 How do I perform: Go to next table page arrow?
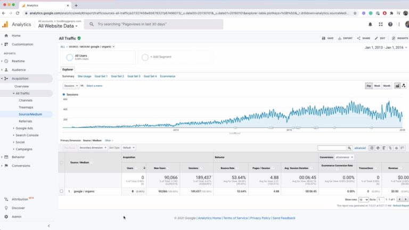click(405, 200)
